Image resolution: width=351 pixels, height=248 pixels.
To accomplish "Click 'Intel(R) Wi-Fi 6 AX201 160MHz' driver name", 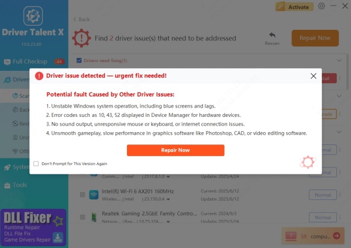I will click(138, 191).
